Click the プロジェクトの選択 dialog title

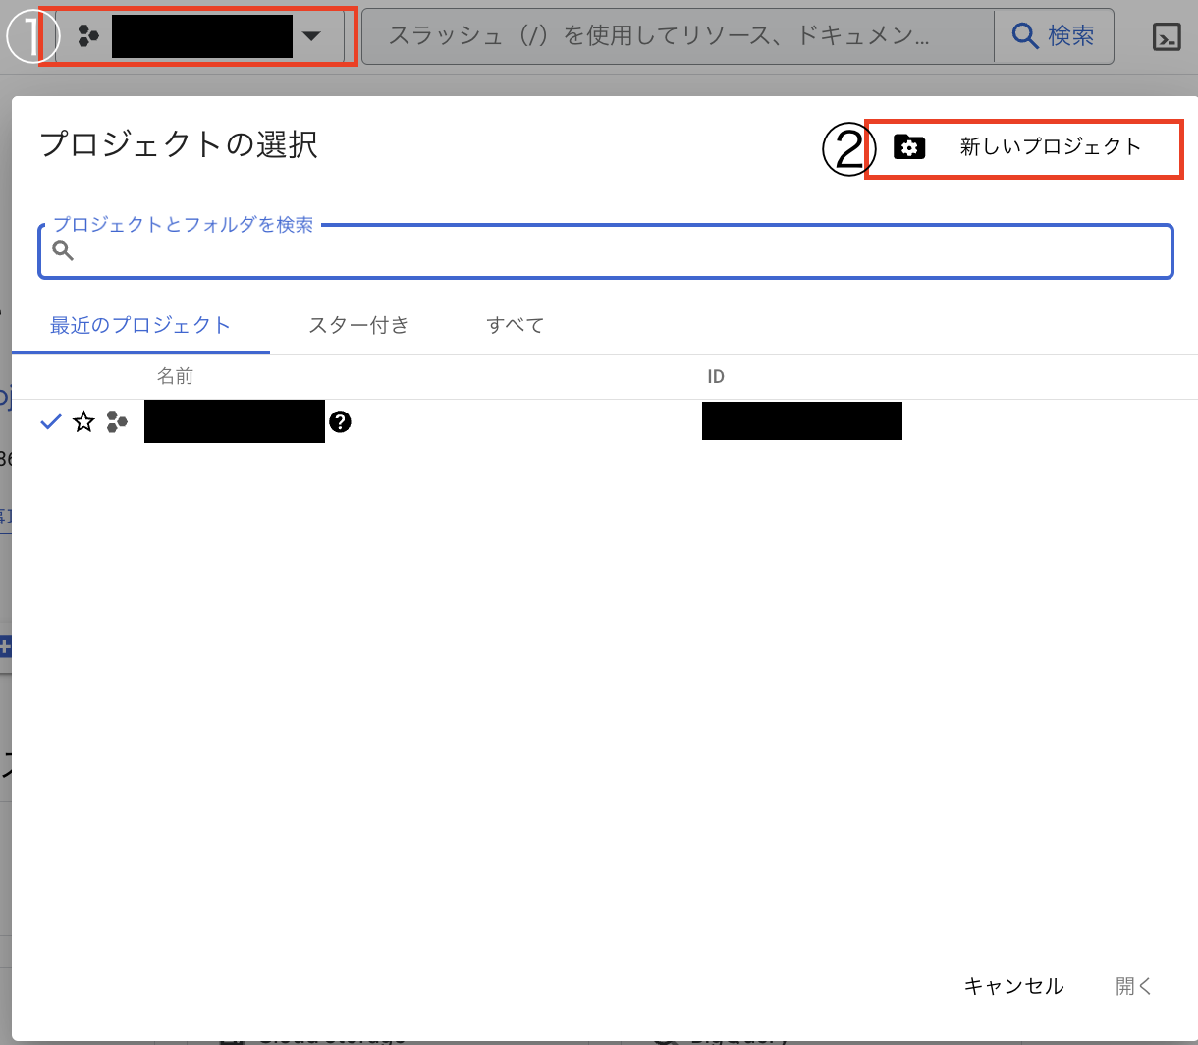pyautogui.click(x=180, y=145)
